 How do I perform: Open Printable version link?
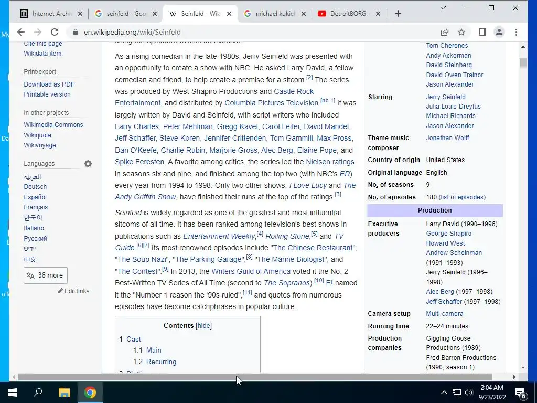pyautogui.click(x=47, y=94)
